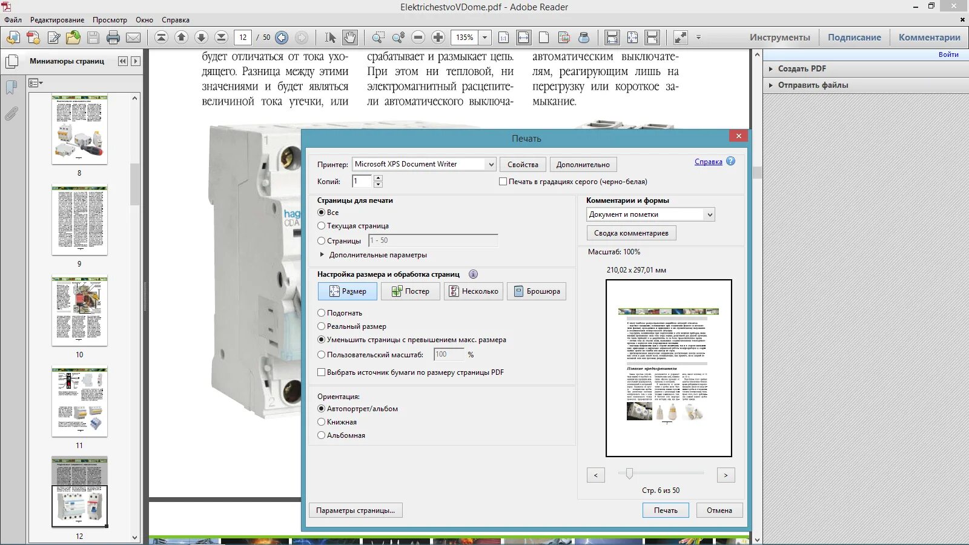Image resolution: width=969 pixels, height=545 pixels.
Task: Open the 'Просмотр' menu
Action: (x=110, y=20)
